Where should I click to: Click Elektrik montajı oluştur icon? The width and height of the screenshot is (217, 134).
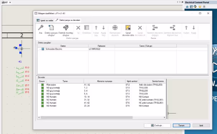coord(66,28)
